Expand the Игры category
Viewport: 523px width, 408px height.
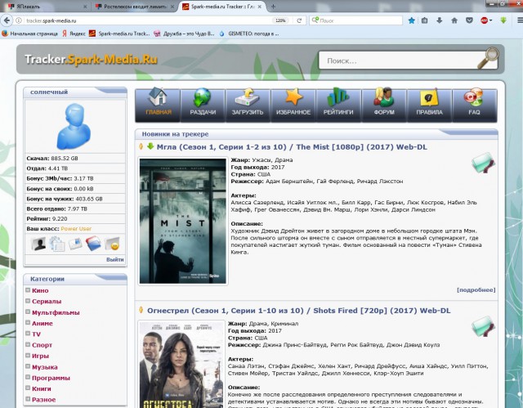[x=28, y=356]
